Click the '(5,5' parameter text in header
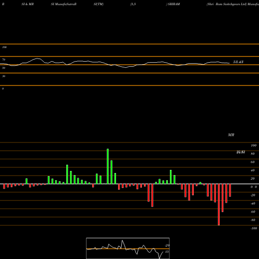This screenshot has width=259, height=259. (x=133, y=4)
